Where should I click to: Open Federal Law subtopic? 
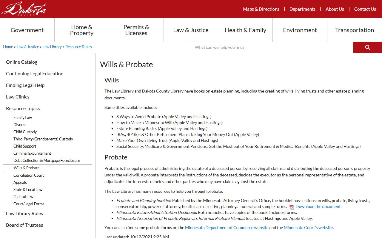point(23,197)
